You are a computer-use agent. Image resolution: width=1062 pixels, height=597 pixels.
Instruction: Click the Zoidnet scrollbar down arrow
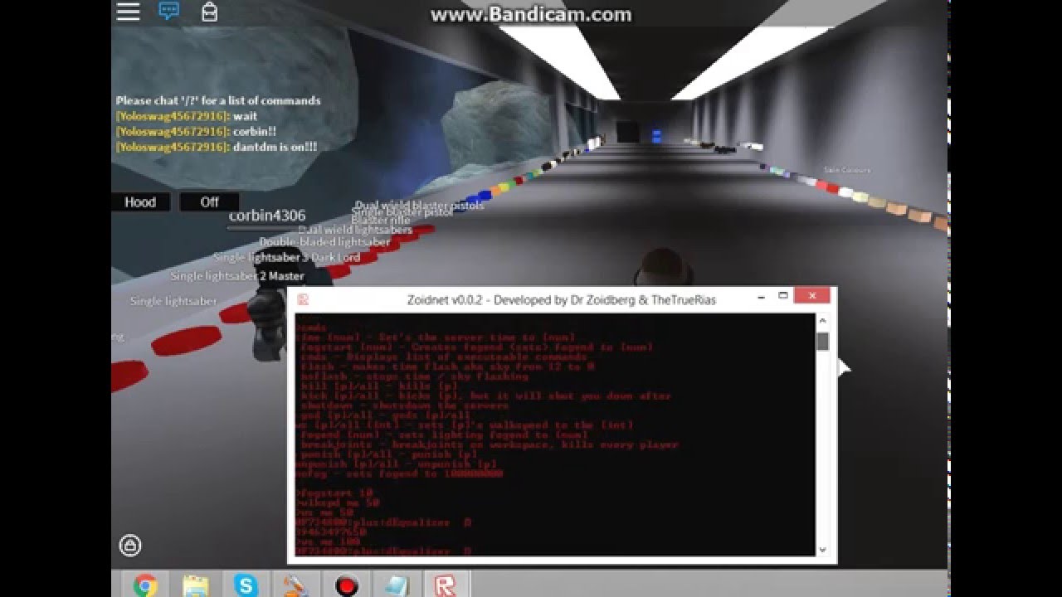pos(822,549)
